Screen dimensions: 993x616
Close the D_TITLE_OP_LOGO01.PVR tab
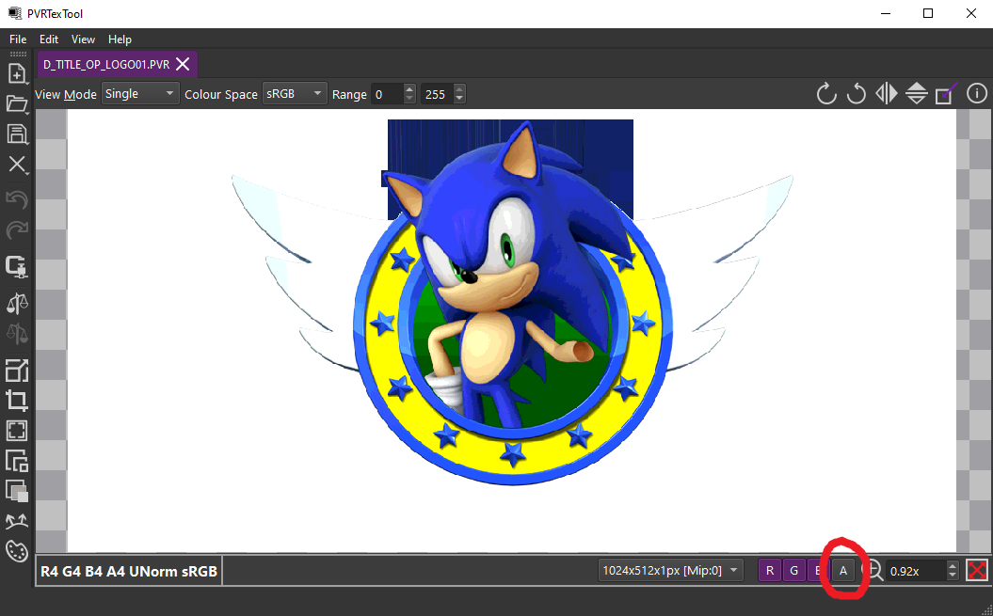pos(184,64)
